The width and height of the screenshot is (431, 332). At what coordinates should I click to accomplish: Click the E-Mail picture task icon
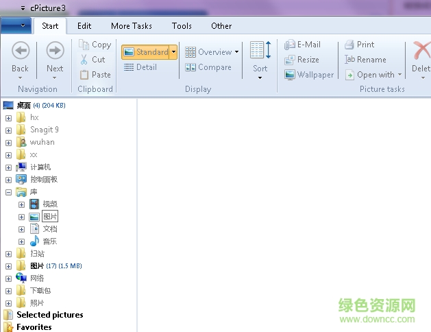pos(290,45)
